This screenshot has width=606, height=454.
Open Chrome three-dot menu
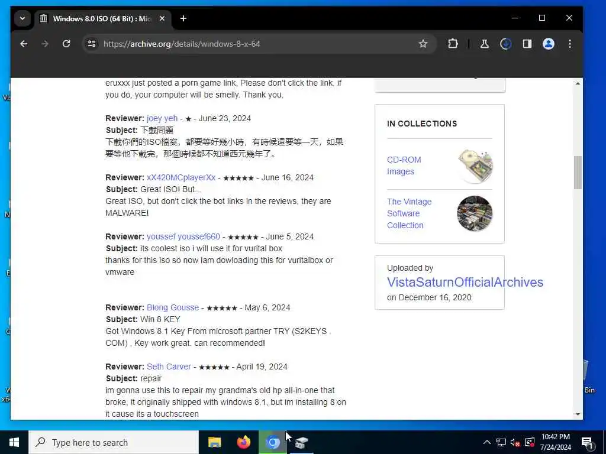click(570, 44)
